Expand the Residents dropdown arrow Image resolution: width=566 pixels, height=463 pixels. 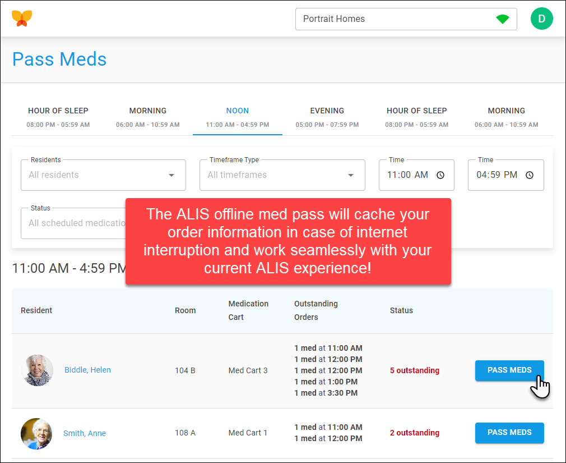(x=171, y=175)
